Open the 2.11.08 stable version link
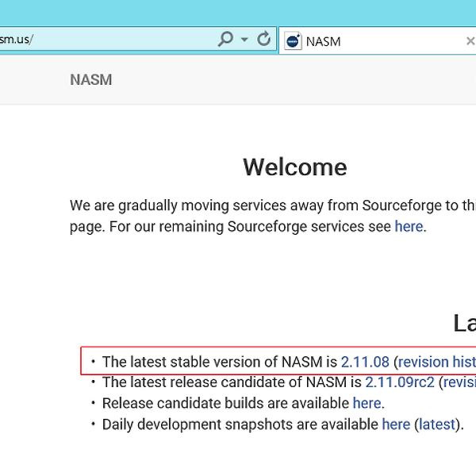This screenshot has height=476, width=476. click(x=365, y=362)
